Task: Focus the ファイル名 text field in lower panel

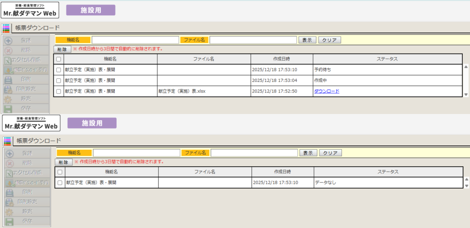Action: 254,152
